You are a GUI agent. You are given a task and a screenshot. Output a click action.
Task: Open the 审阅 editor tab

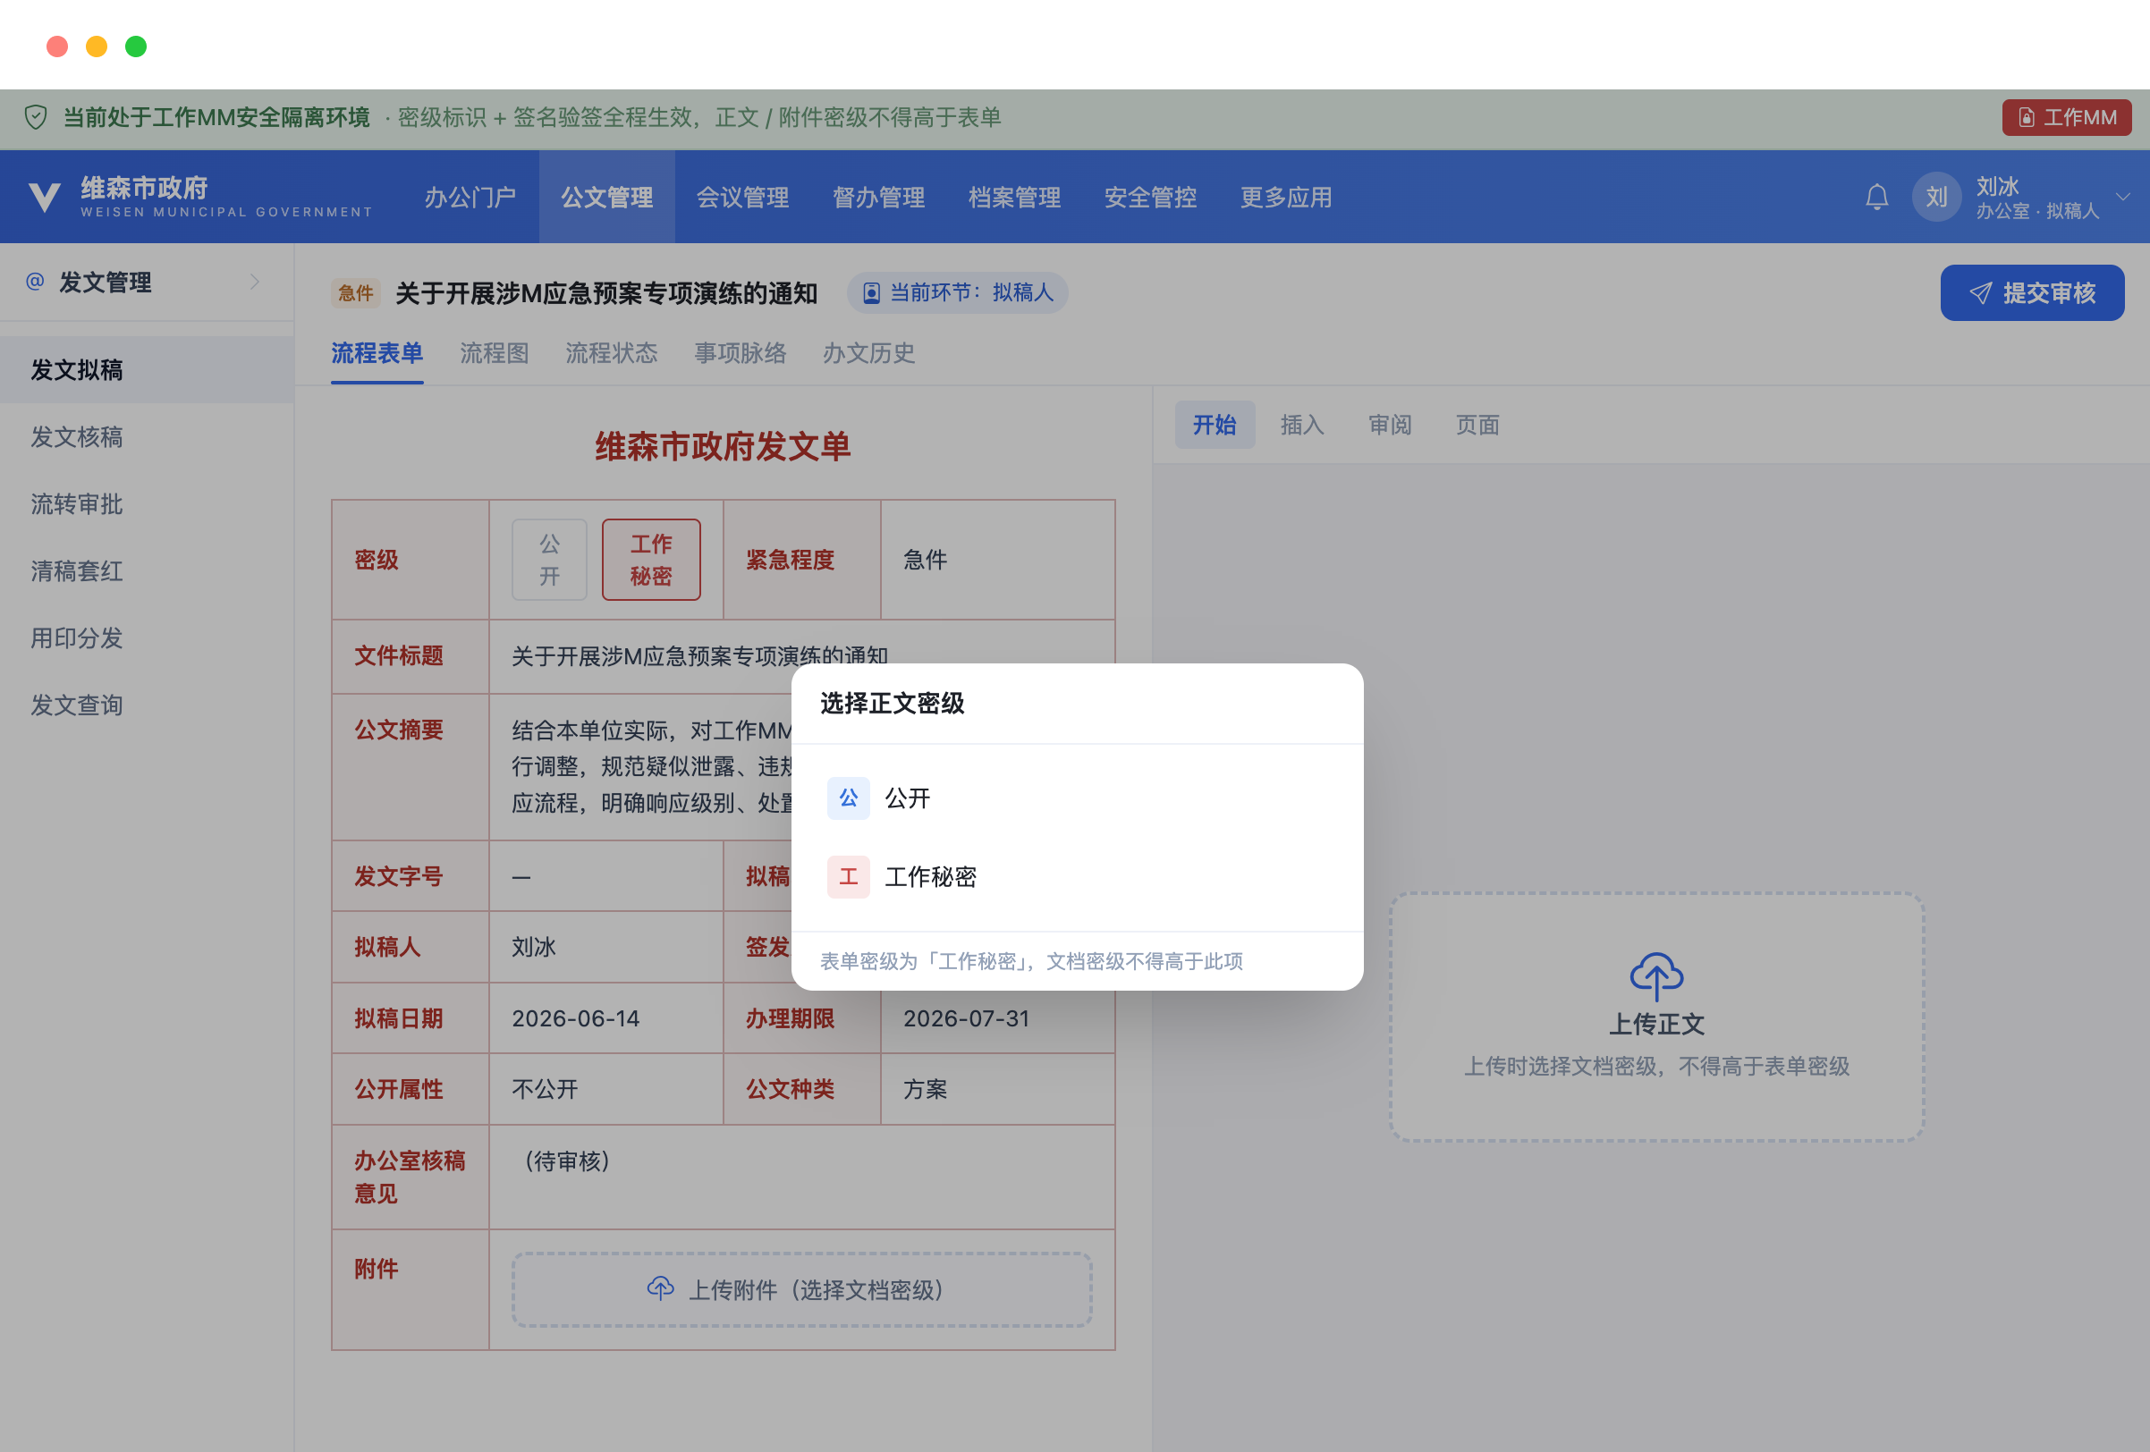[1391, 425]
